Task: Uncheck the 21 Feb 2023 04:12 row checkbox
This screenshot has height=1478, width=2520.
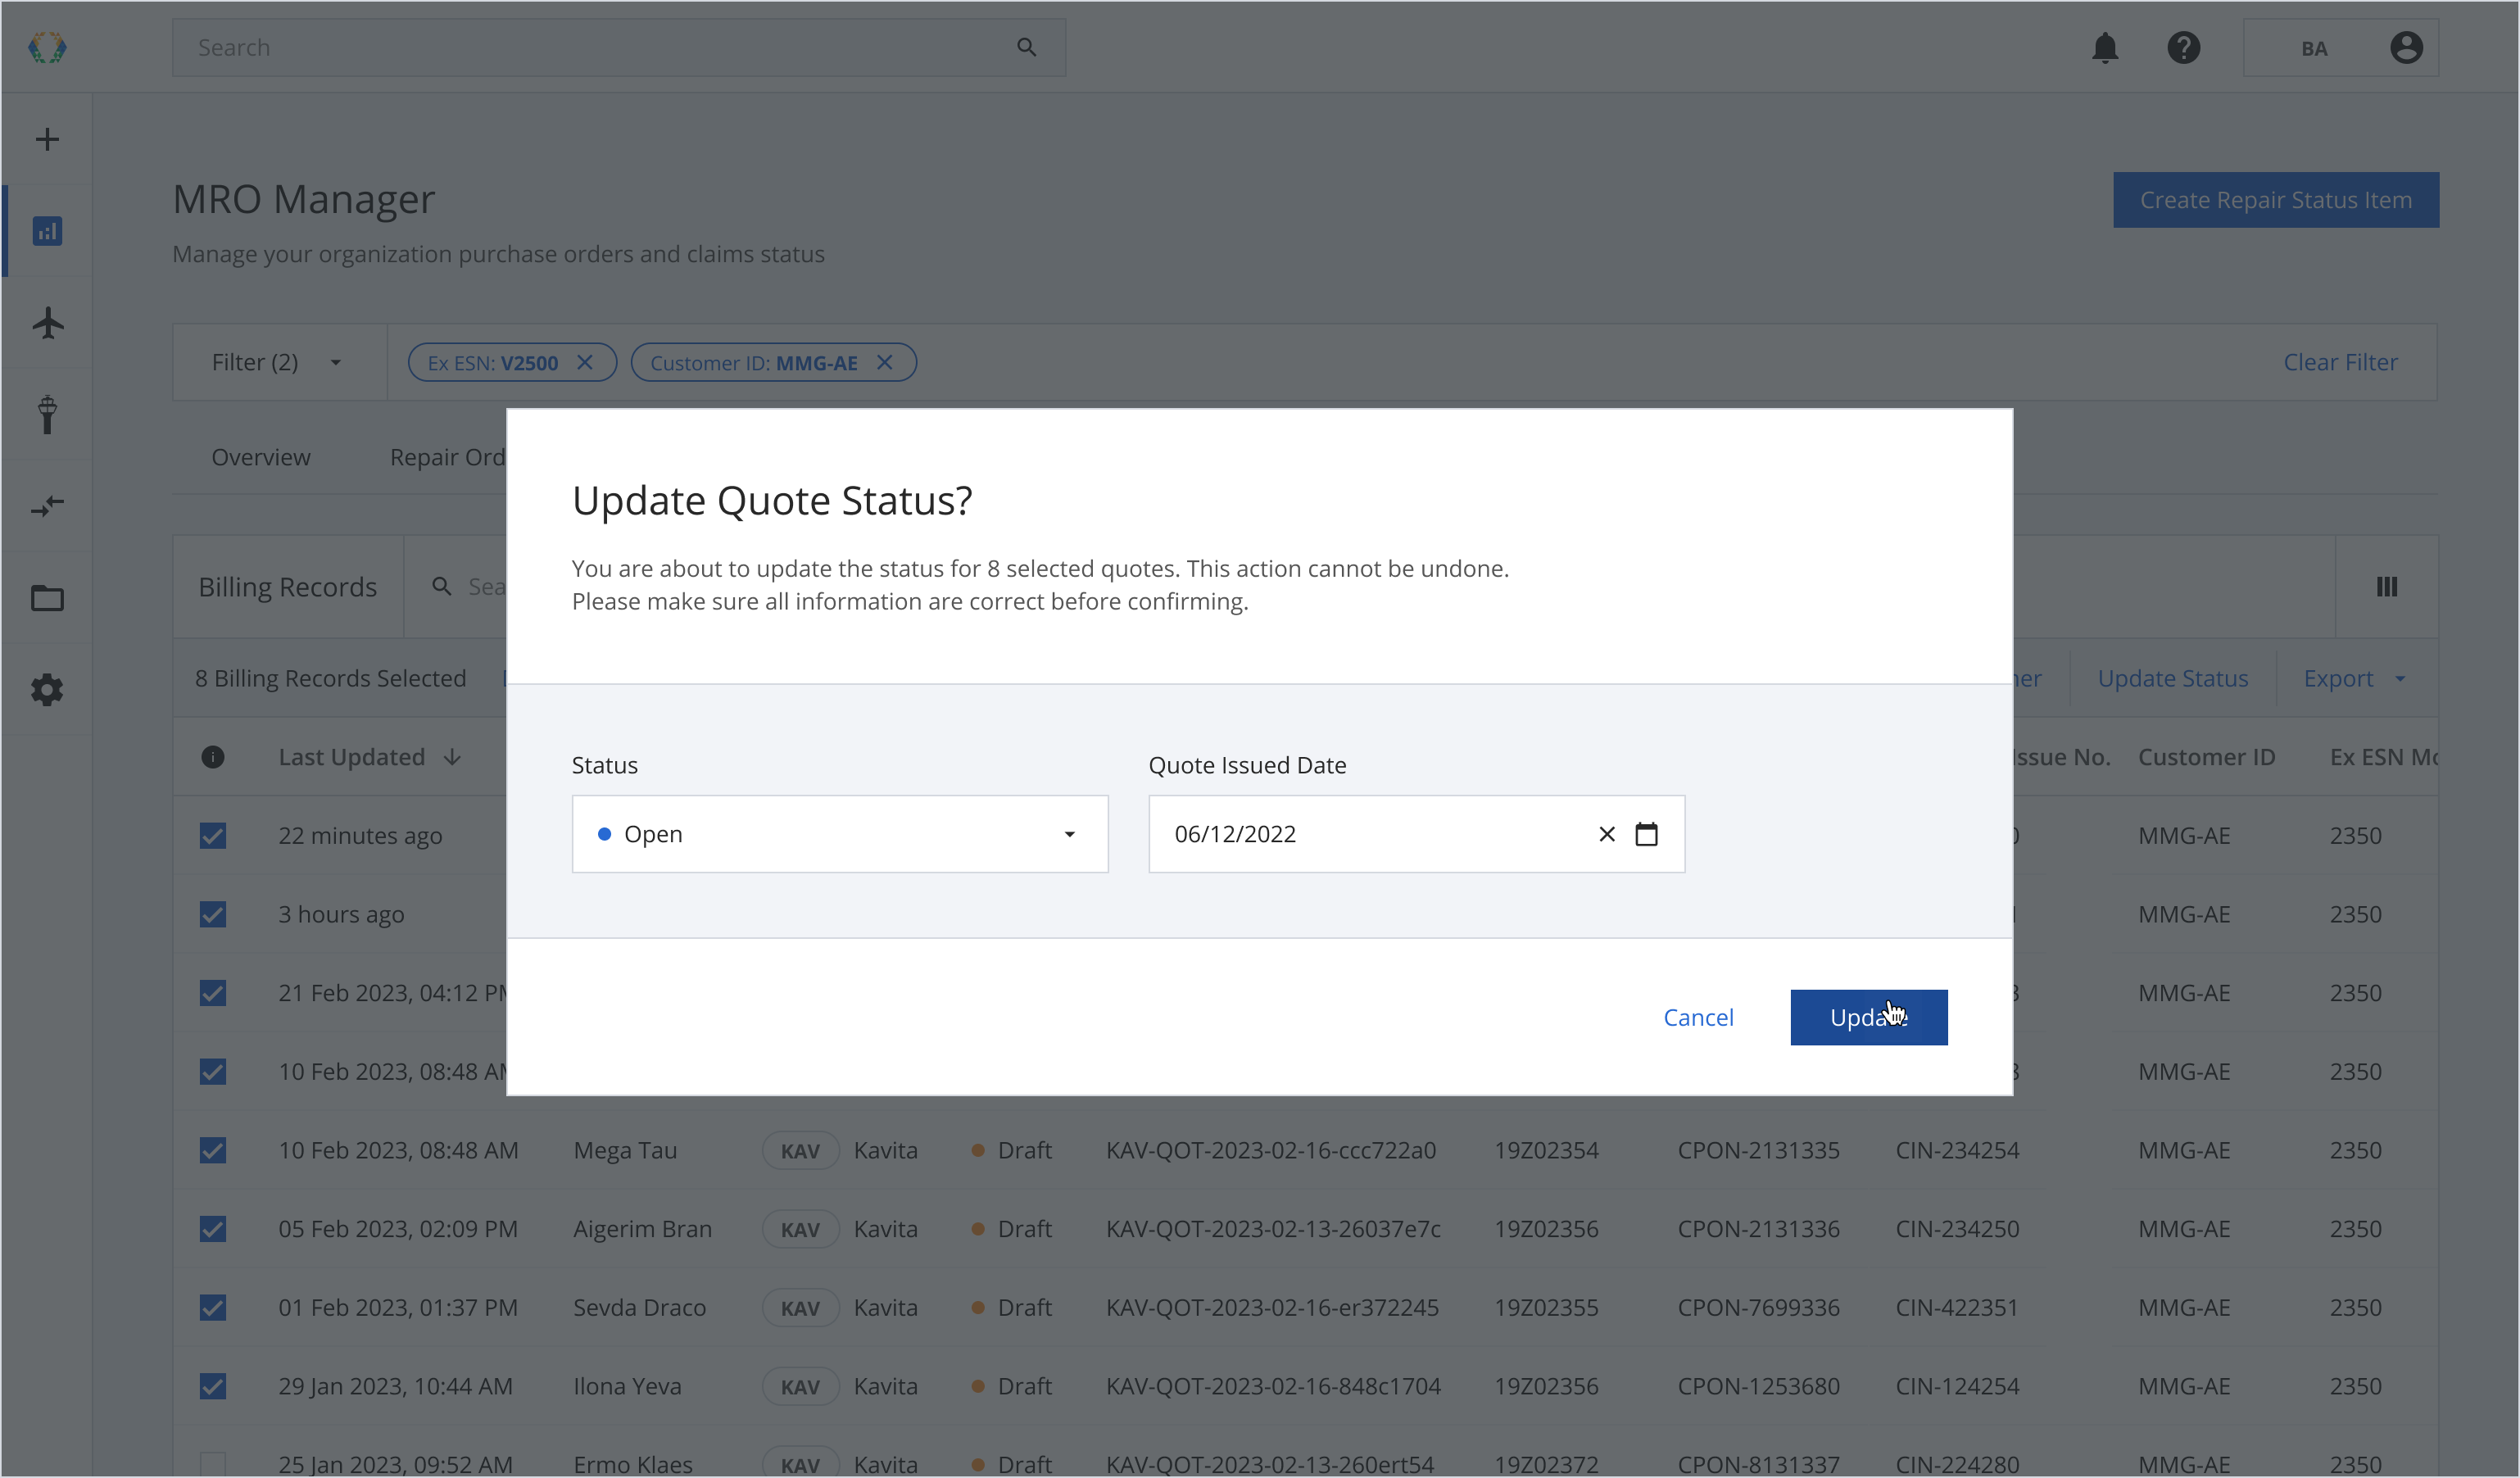Action: pos(213,993)
